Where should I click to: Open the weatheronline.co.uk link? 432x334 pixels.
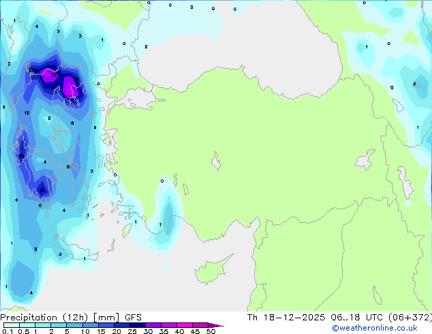[x=375, y=329]
